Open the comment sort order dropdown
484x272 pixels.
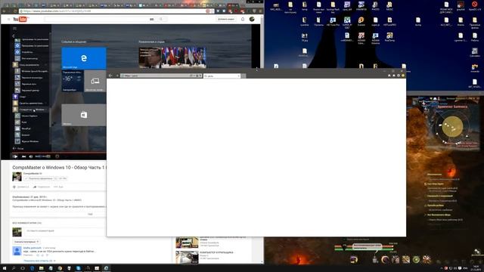[x=26, y=242]
